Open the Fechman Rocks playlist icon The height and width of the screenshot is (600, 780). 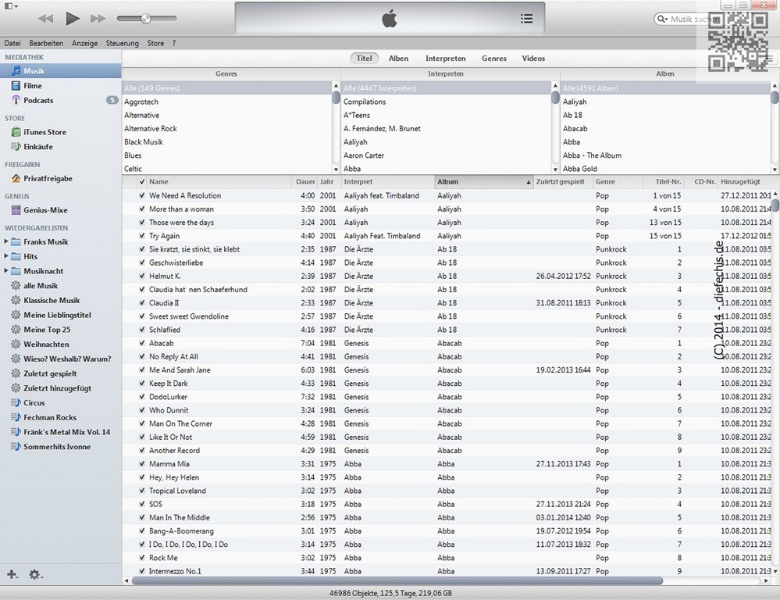click(16, 417)
